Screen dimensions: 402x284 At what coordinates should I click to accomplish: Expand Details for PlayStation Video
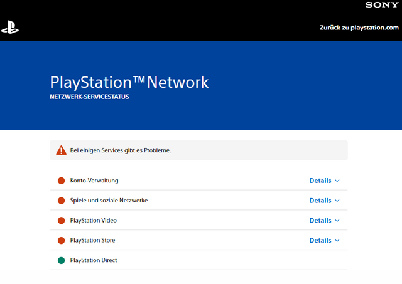(324, 221)
